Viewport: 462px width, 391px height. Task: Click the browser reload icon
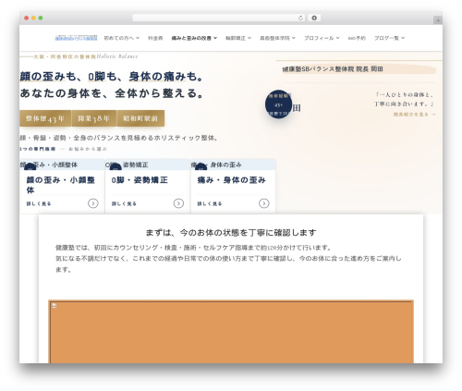(x=300, y=18)
